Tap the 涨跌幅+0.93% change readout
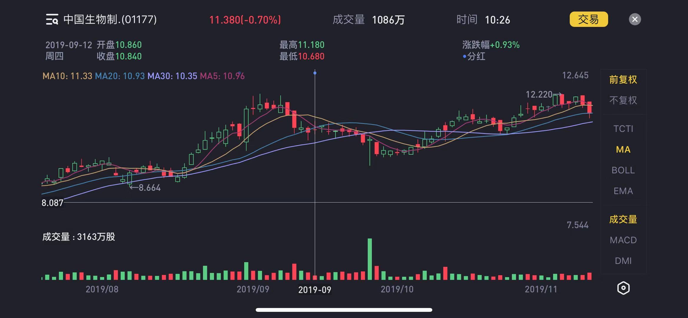The width and height of the screenshot is (688, 318). click(491, 45)
